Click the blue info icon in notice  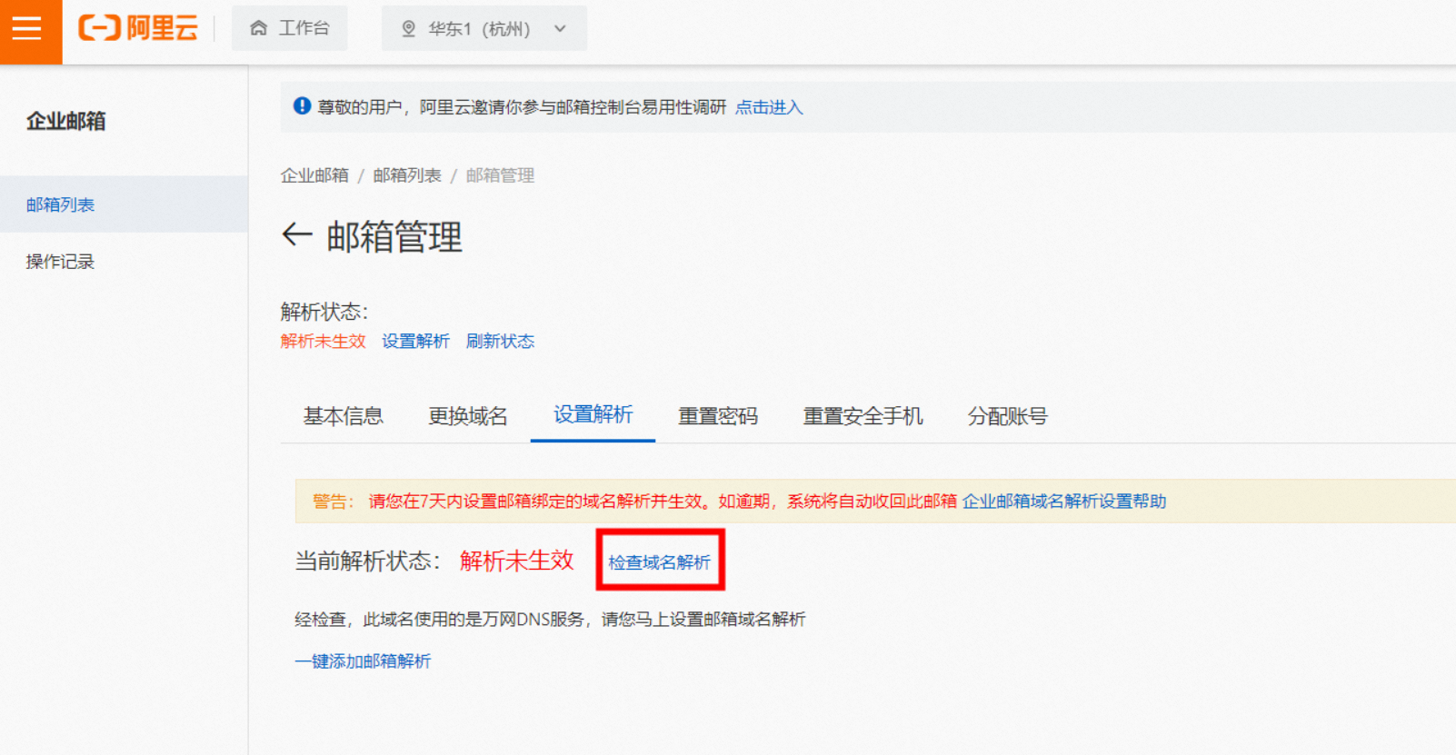pyautogui.click(x=302, y=106)
